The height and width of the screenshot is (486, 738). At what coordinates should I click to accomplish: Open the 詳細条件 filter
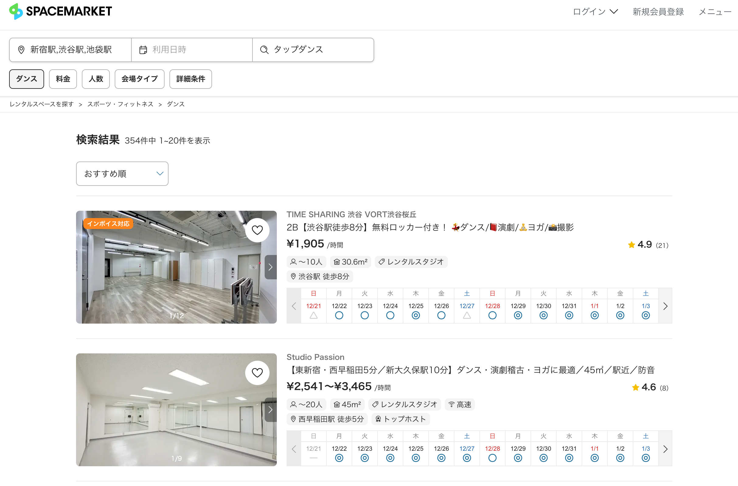coord(190,79)
